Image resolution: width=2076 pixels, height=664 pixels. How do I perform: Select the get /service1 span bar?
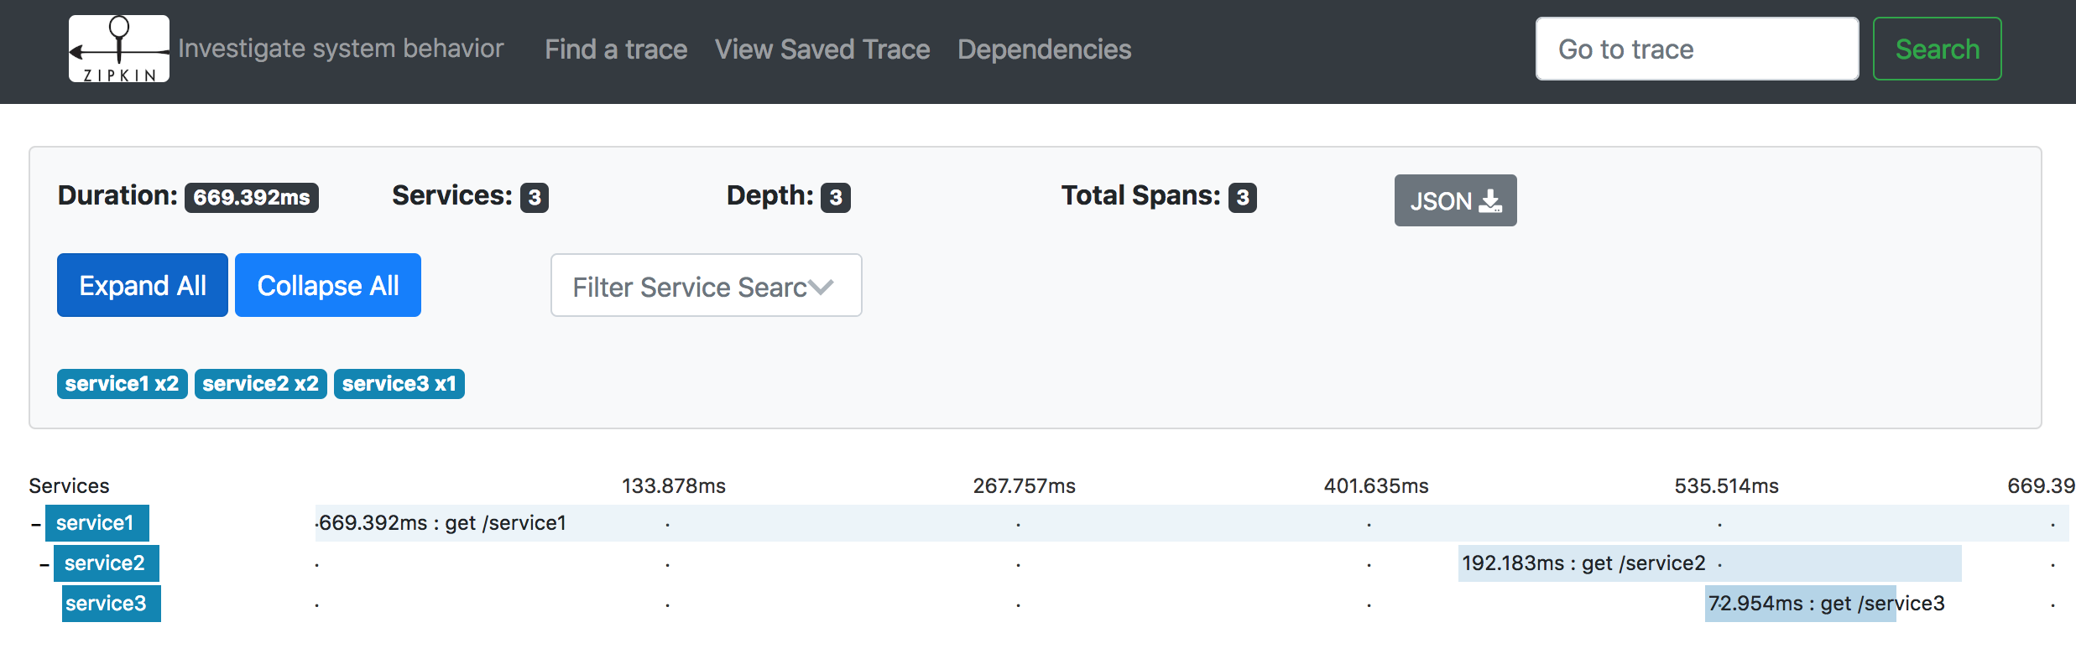[x=1192, y=523]
